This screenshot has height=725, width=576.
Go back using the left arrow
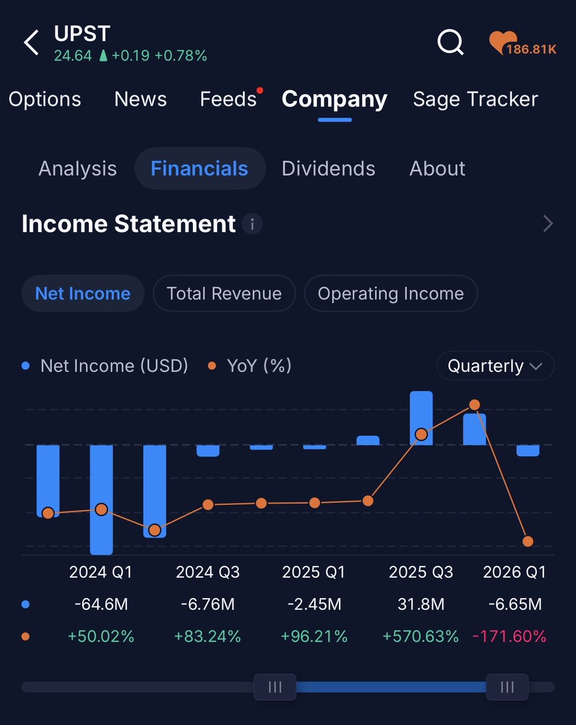tap(31, 43)
